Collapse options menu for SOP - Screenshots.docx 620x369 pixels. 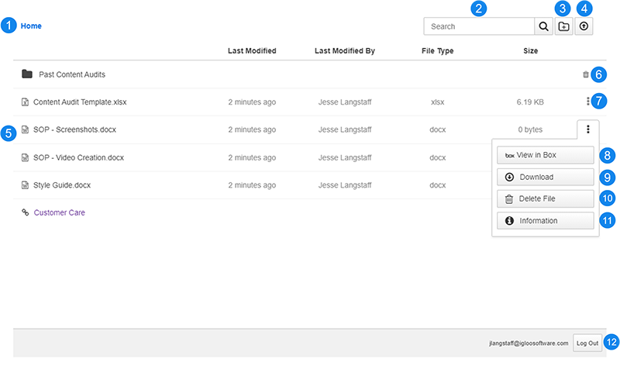[588, 129]
